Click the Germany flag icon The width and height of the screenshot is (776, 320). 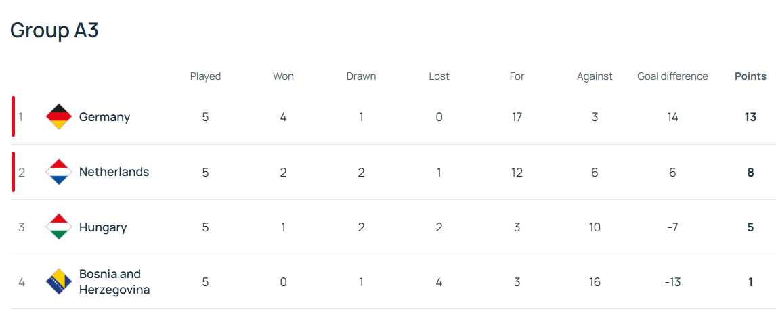click(58, 117)
